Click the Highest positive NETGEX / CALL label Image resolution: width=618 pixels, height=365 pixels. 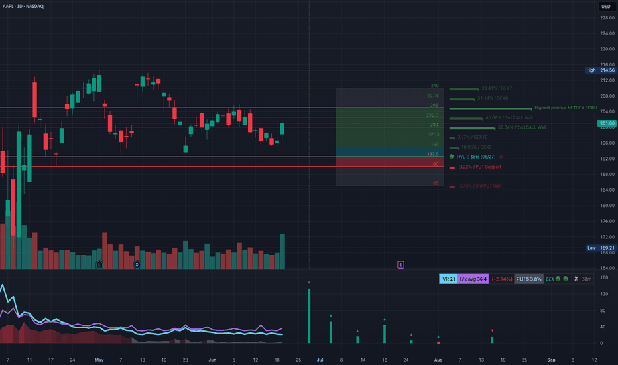tap(566, 108)
